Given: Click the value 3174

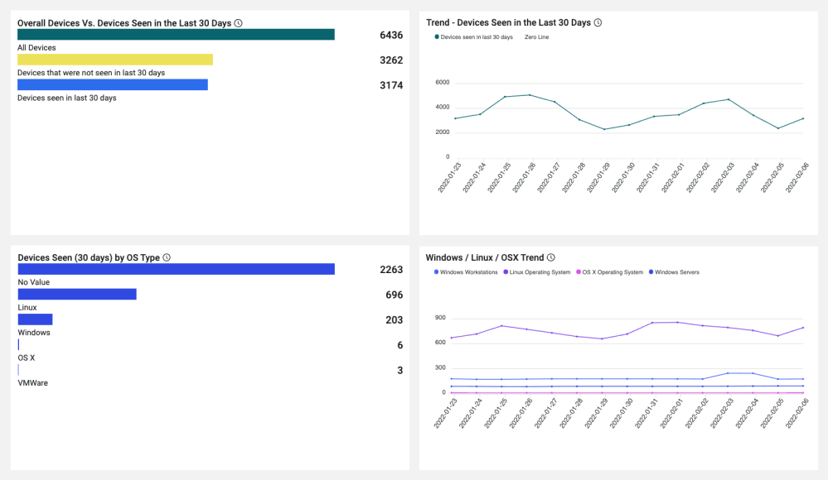Looking at the screenshot, I should pyautogui.click(x=391, y=85).
